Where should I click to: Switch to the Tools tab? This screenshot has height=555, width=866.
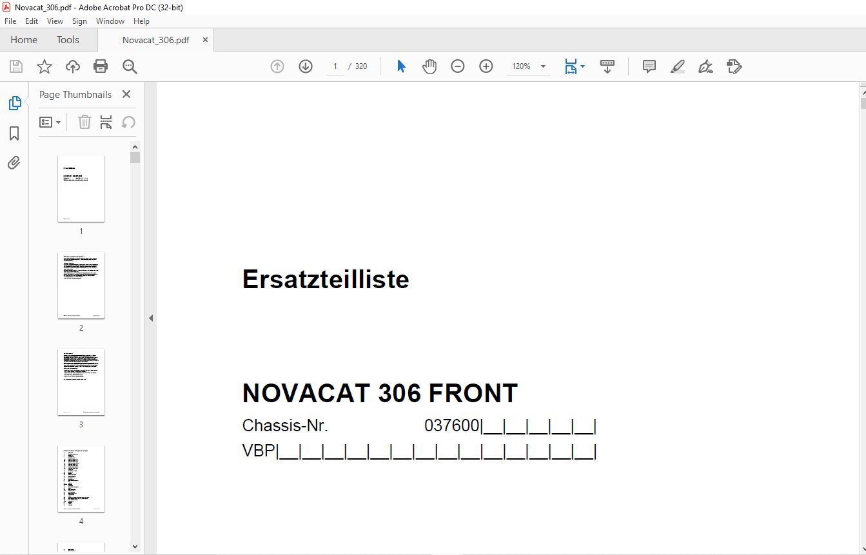click(68, 40)
